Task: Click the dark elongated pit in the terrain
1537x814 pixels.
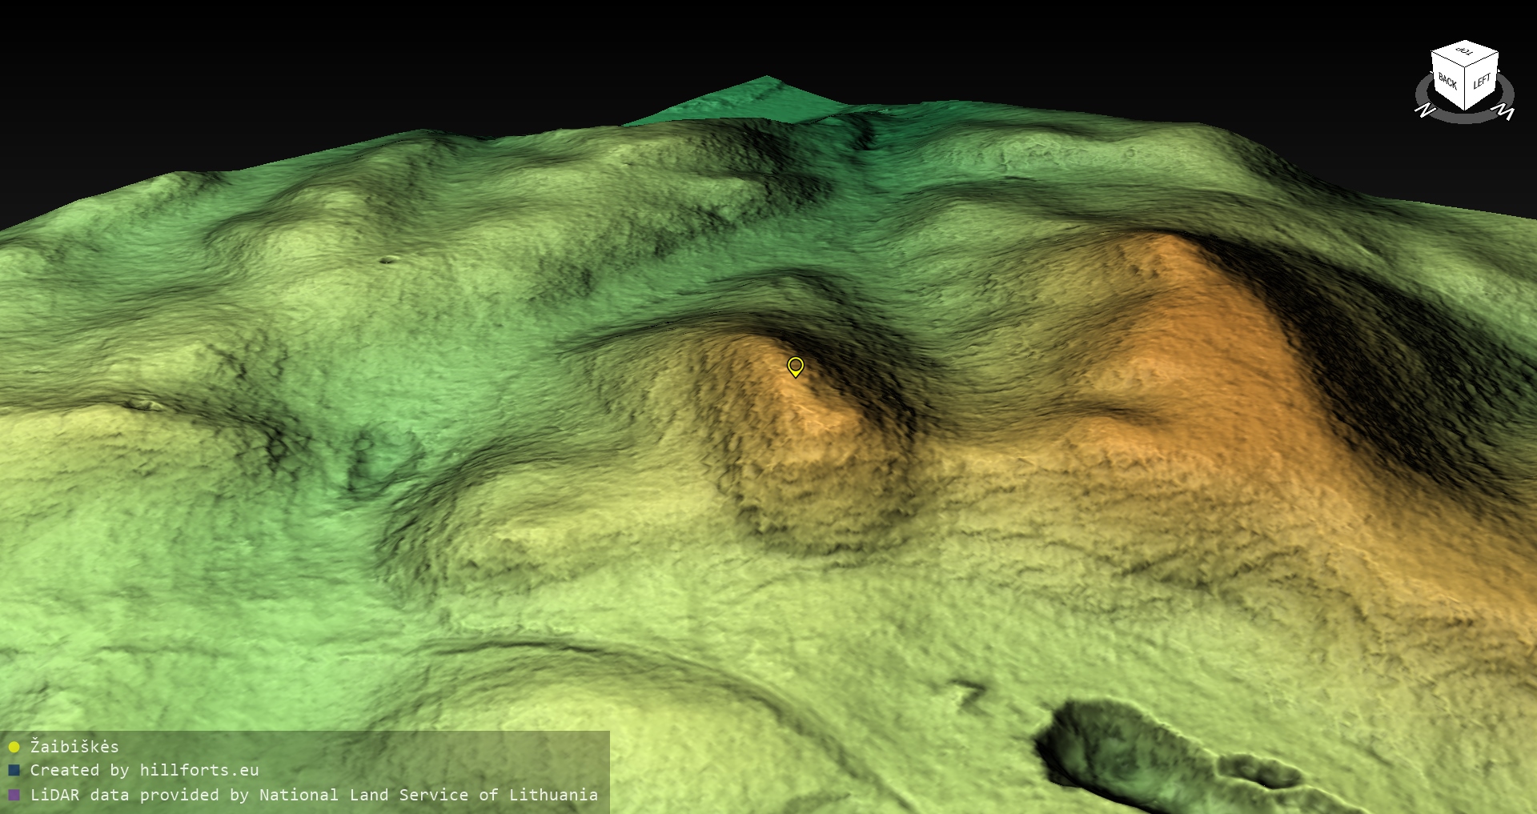Action: [x=1121, y=744]
